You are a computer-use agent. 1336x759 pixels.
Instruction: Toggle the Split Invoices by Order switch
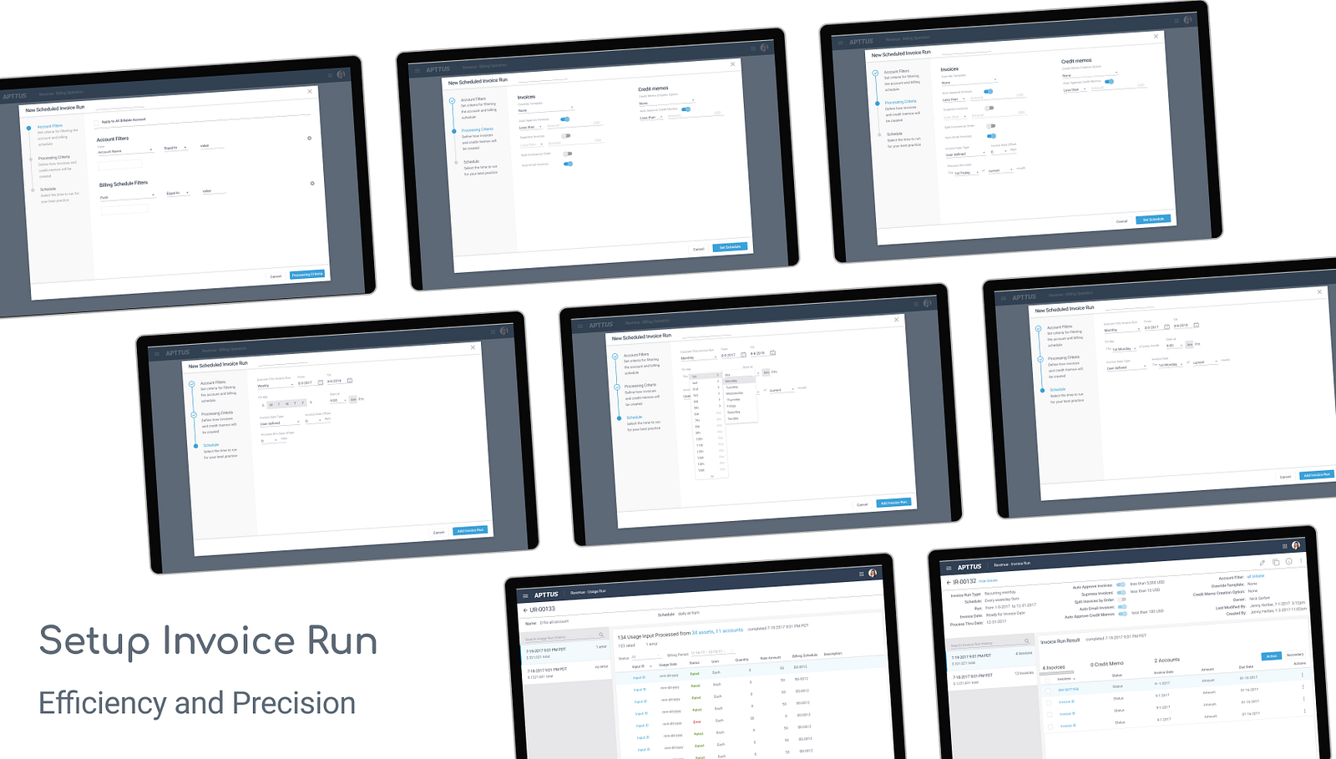(x=991, y=126)
